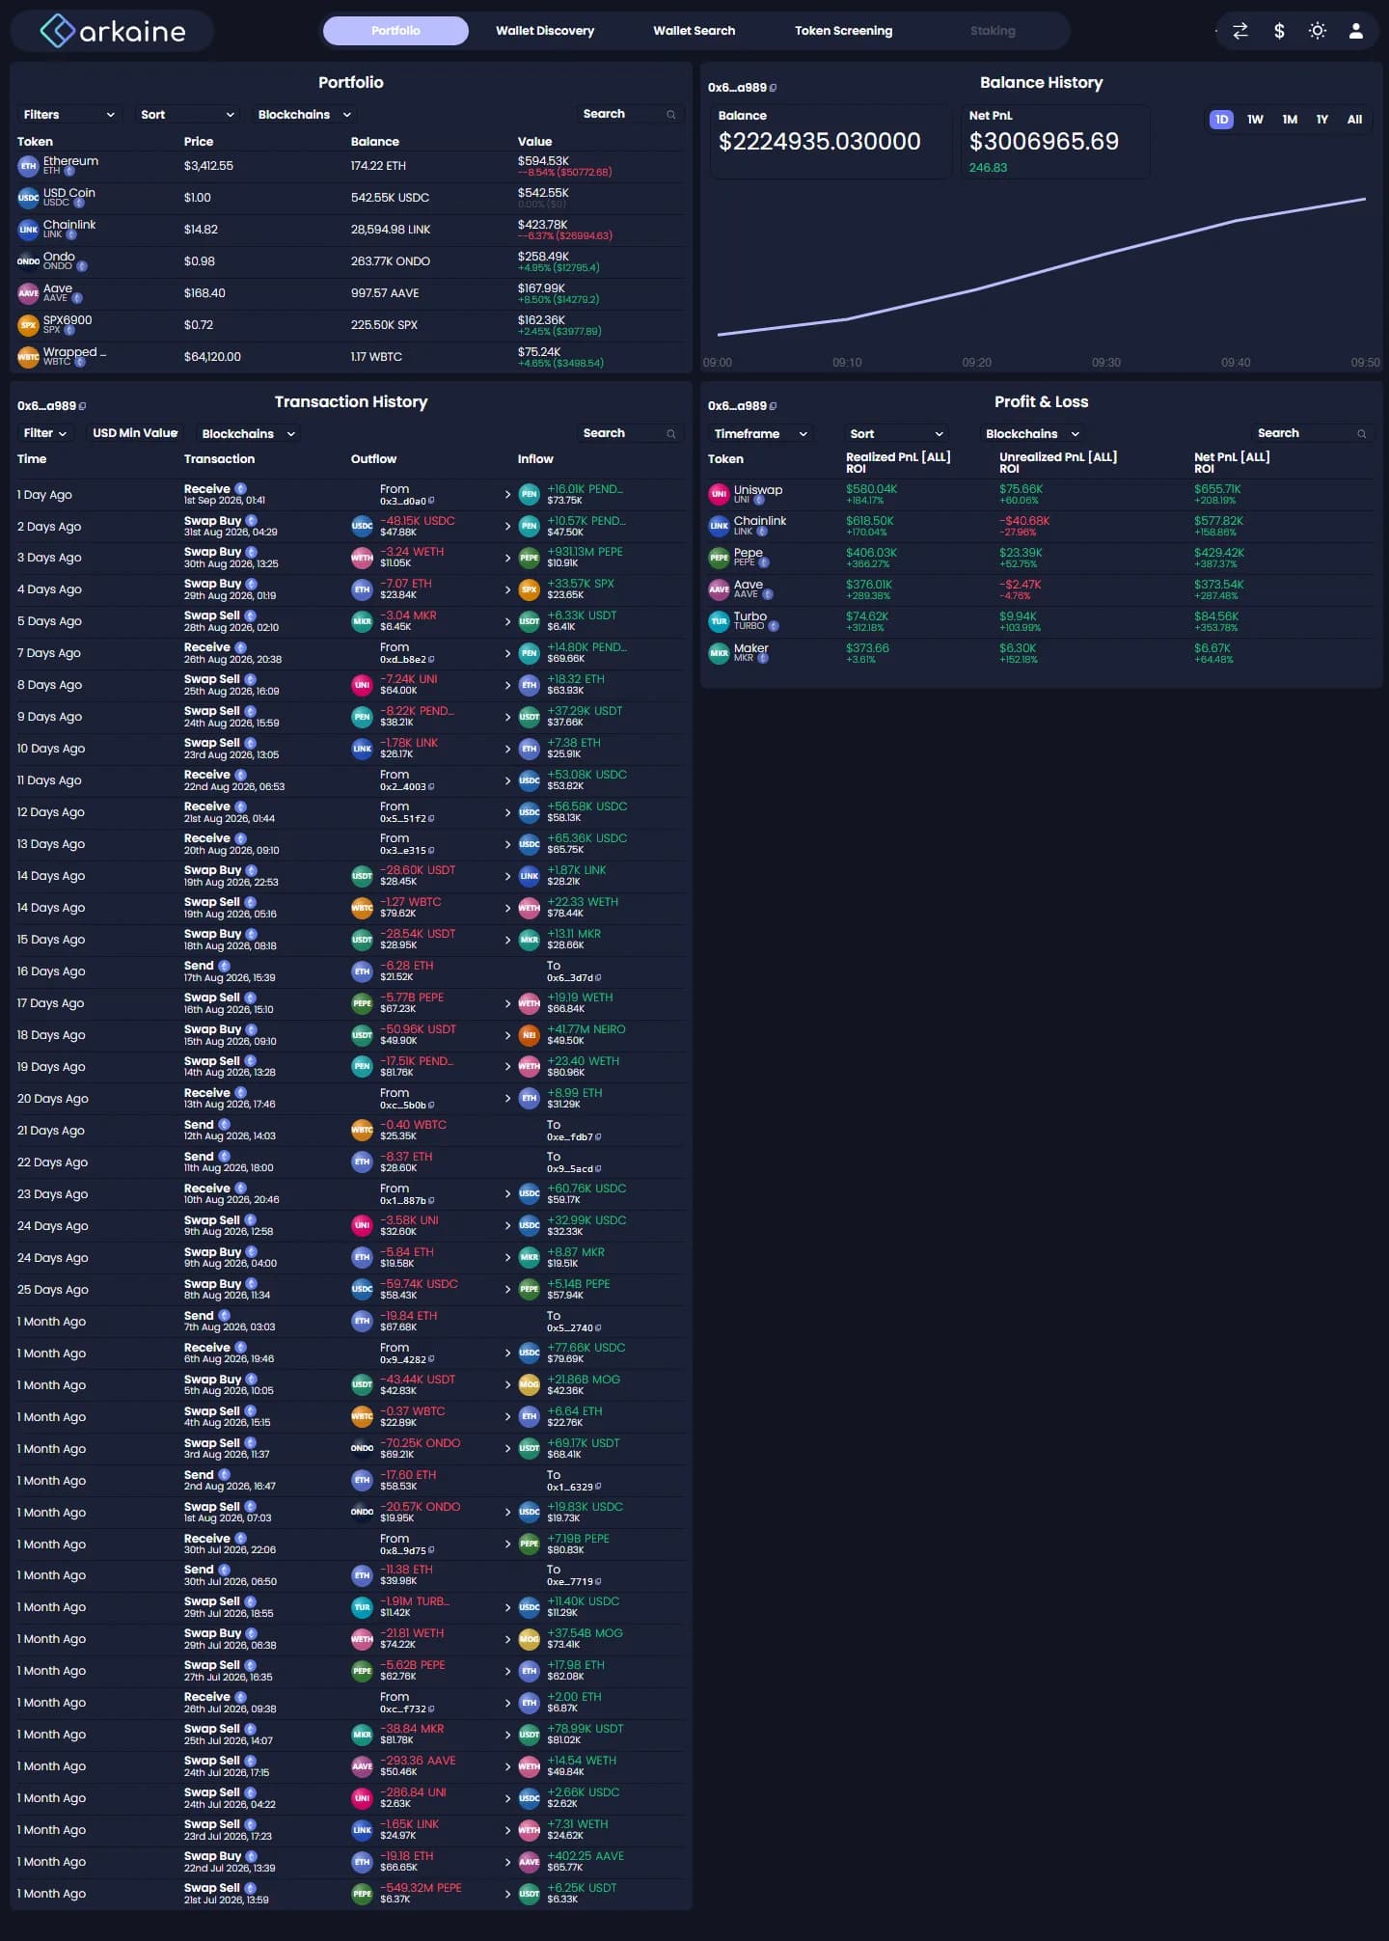
Task: Click the balance history line chart
Action: [x=1042, y=267]
